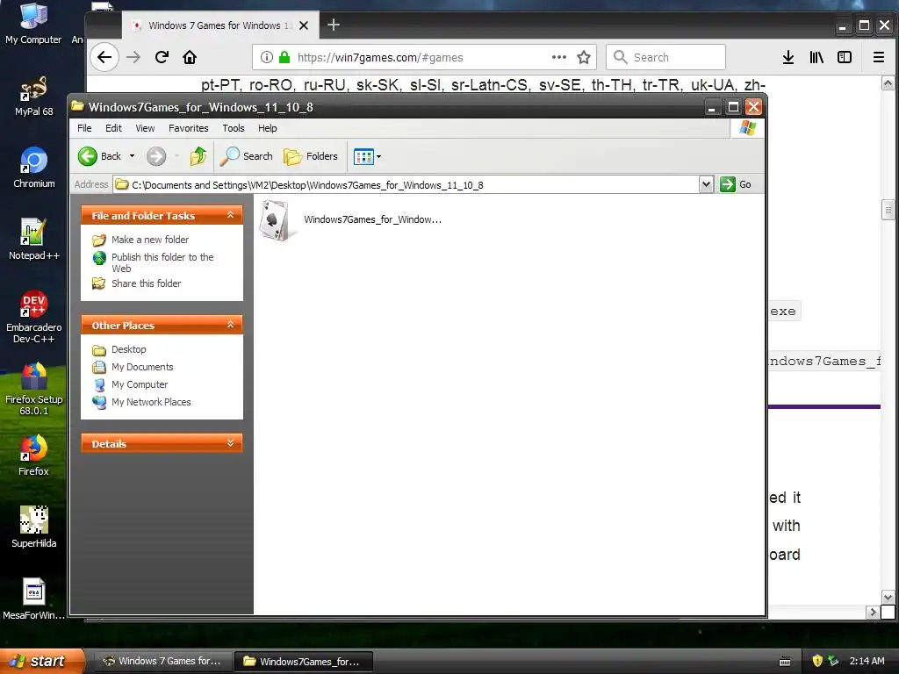The height and width of the screenshot is (674, 899).
Task: Go to My Documents in Other Places
Action: pyautogui.click(x=142, y=367)
